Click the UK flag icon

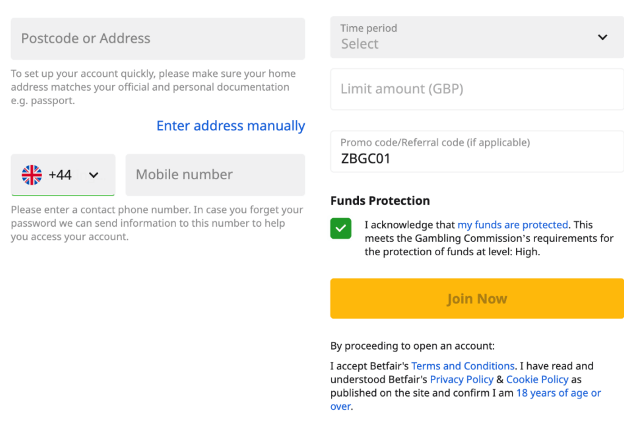click(x=32, y=175)
